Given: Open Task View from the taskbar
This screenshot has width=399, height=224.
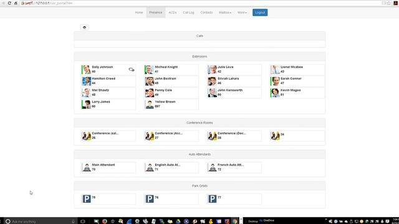Looking at the screenshot, I should (x=83, y=222).
